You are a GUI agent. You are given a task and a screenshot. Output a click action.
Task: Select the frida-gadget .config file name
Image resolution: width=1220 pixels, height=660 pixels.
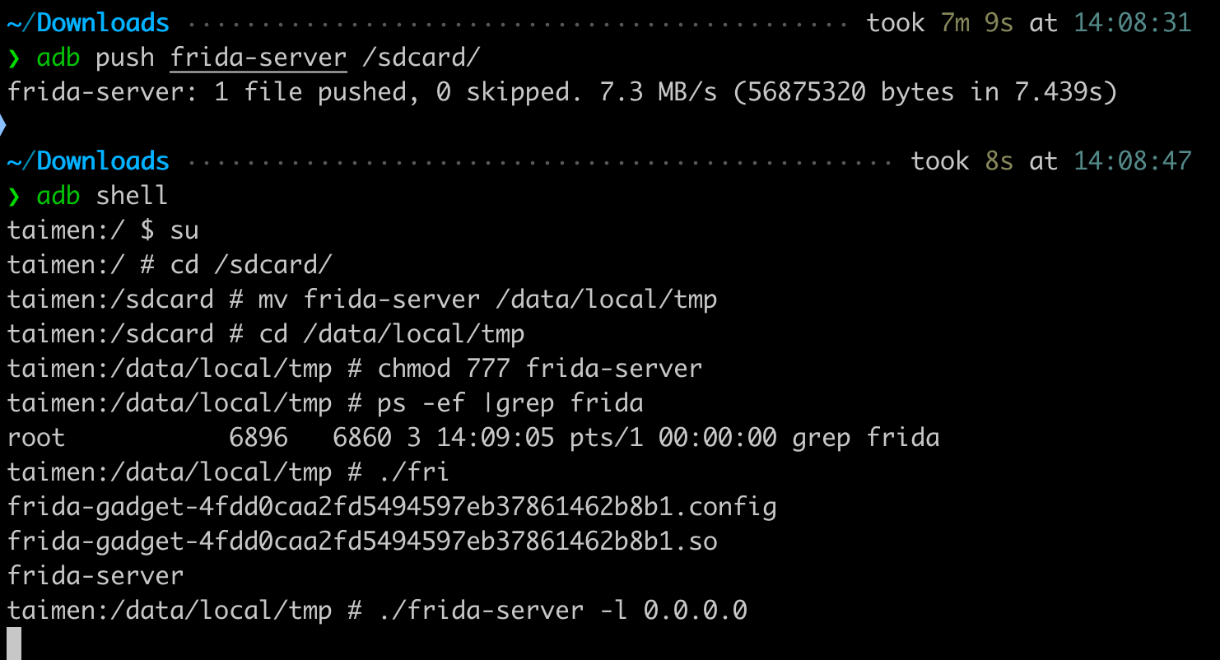392,507
